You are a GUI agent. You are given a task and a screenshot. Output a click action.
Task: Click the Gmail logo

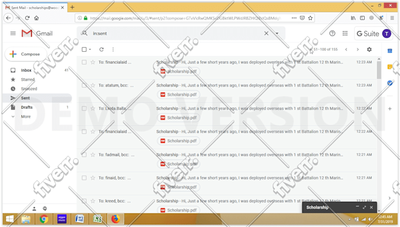[37, 34]
